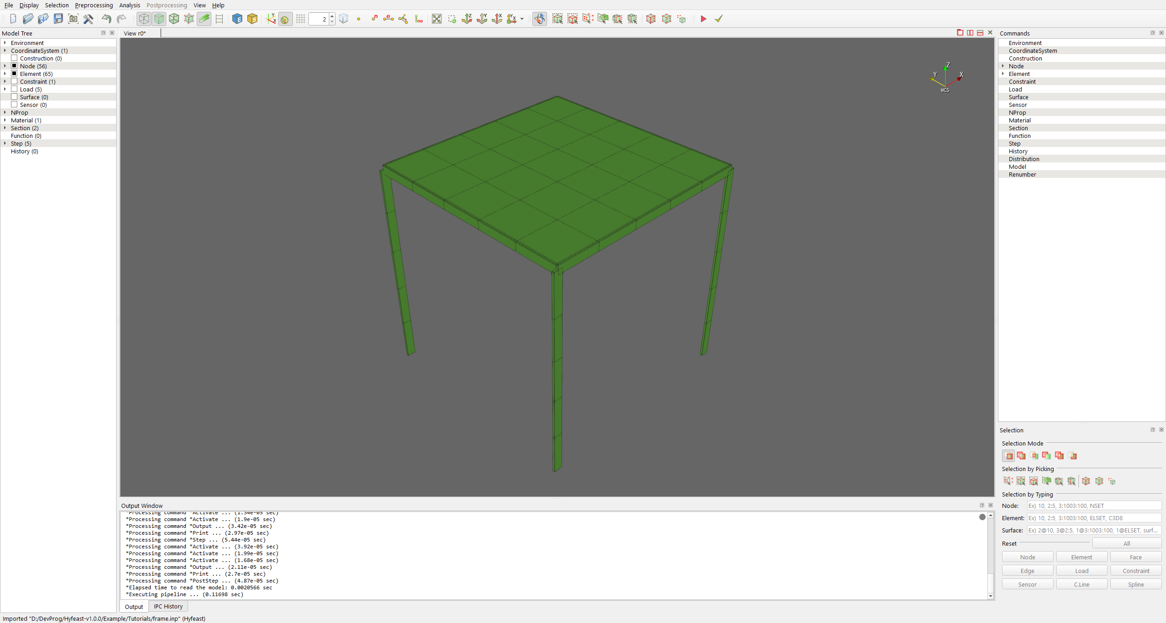Toggle the Node (56) checkbox in Model Tree
The width and height of the screenshot is (1166, 623).
click(14, 66)
